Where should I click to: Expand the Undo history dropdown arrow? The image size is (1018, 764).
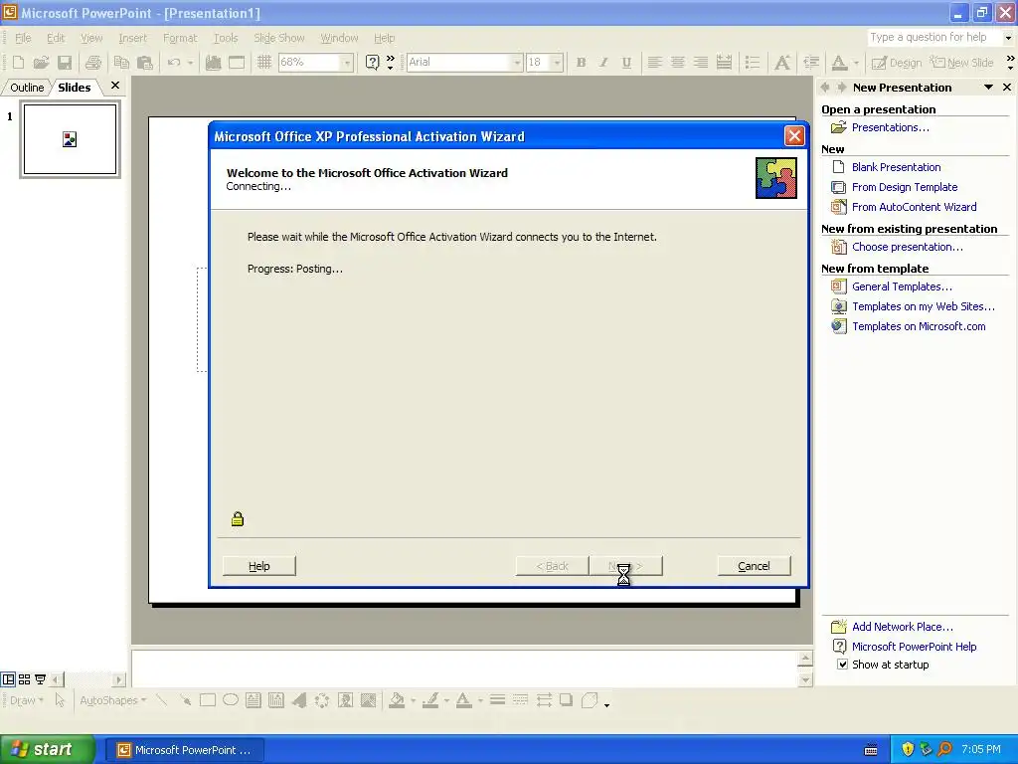coord(190,63)
